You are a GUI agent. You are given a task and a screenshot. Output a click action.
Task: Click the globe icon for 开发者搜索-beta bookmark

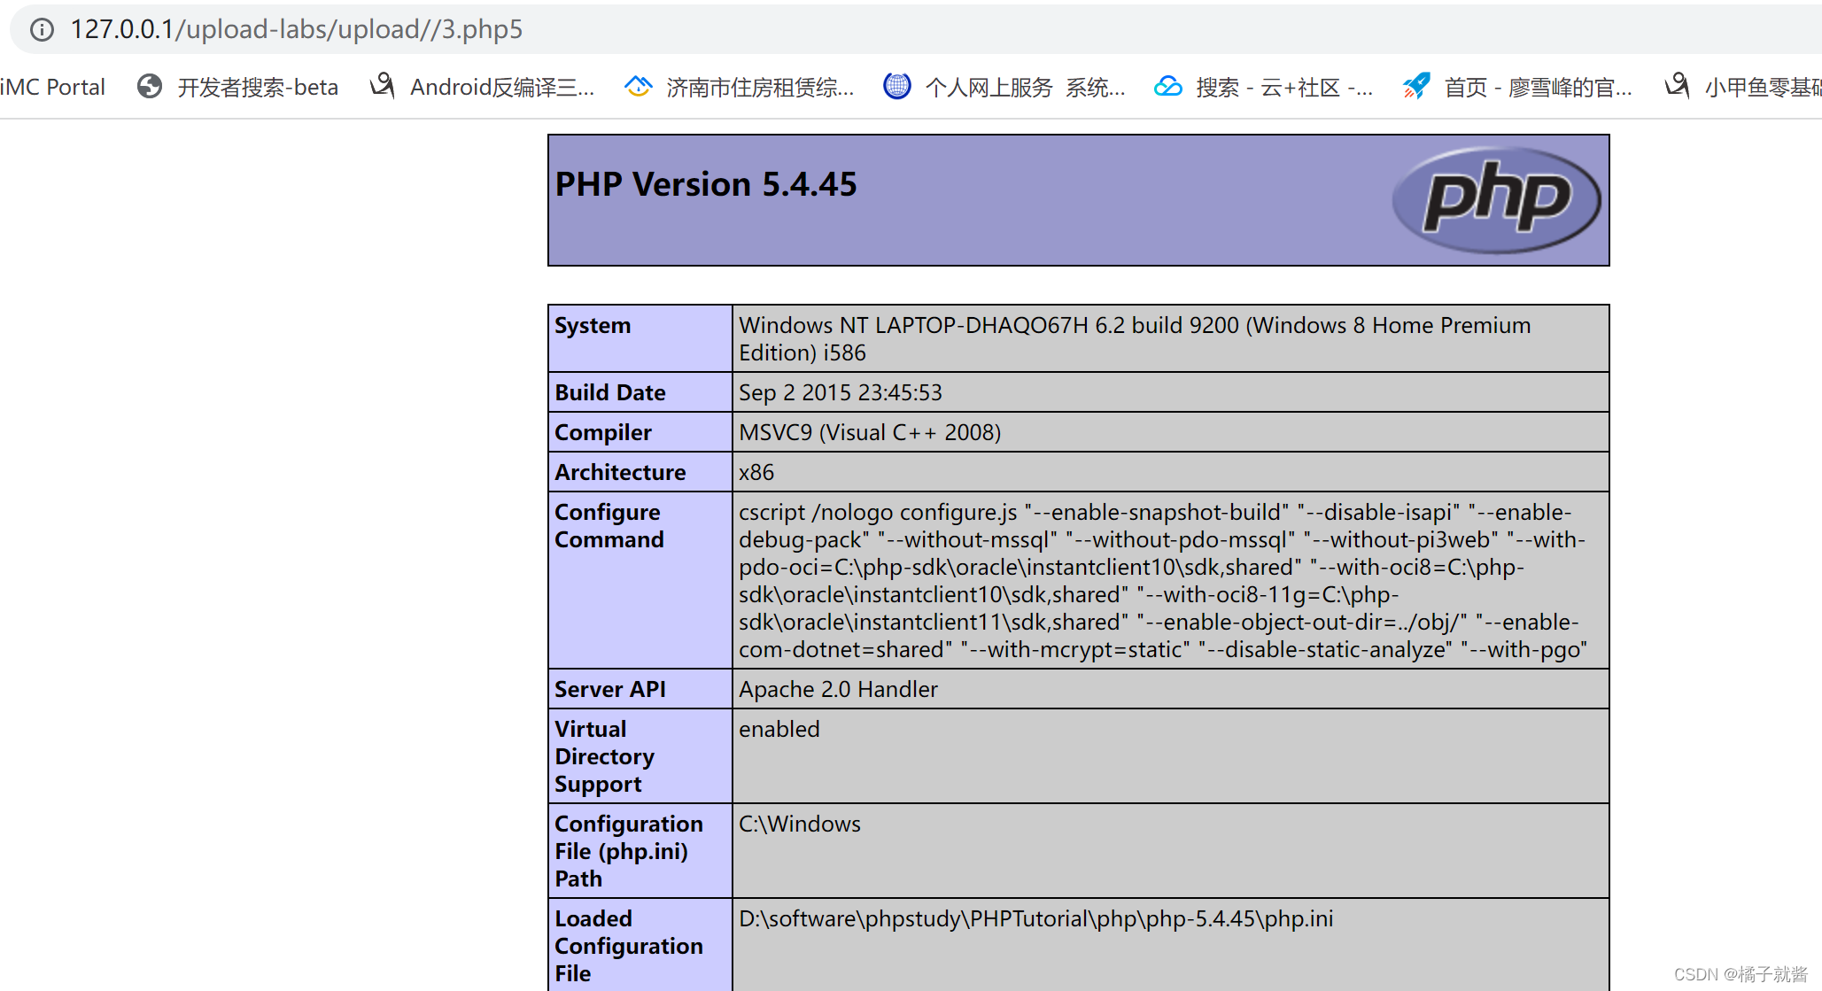click(150, 86)
